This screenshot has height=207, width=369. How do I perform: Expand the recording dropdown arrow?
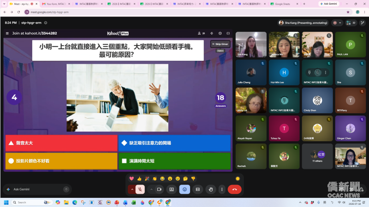click(340, 23)
